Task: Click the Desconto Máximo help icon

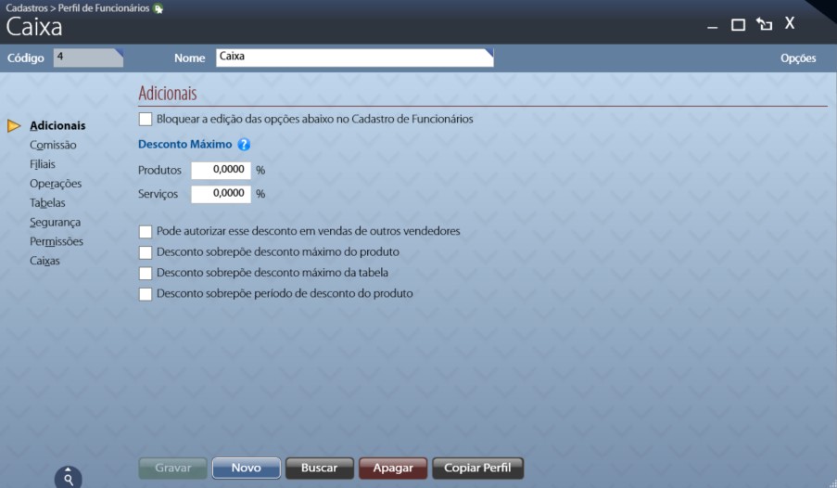Action: pos(244,145)
